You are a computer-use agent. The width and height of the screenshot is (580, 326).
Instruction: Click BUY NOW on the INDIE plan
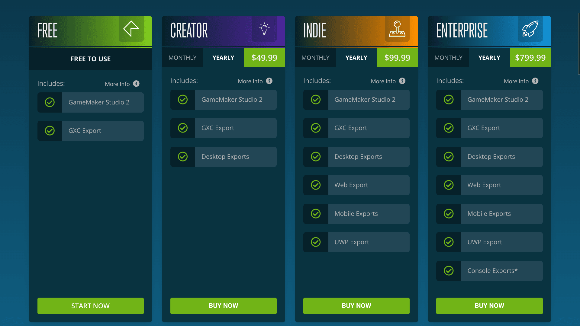[x=356, y=306]
